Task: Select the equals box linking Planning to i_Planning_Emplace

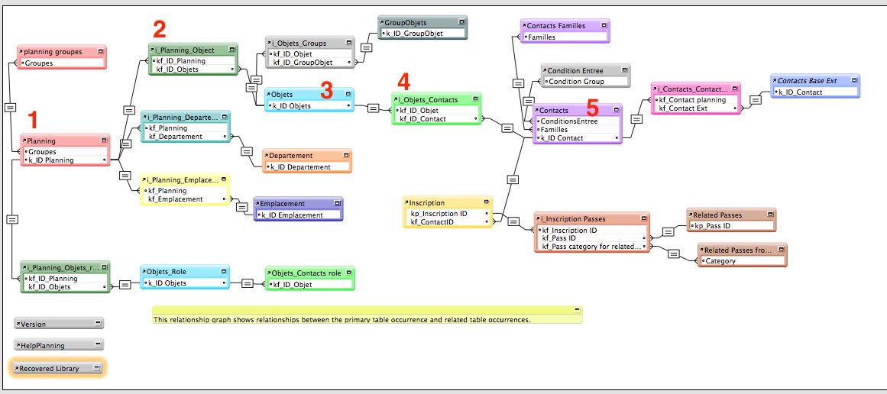Action: pos(125,176)
